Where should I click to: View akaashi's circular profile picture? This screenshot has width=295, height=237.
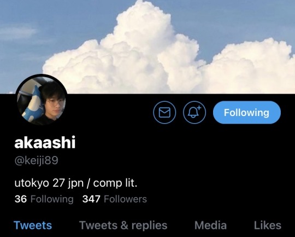pyautogui.click(x=42, y=100)
